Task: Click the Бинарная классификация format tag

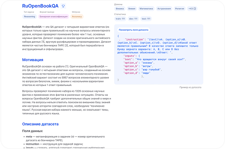Action: pyautogui.click(x=54, y=16)
